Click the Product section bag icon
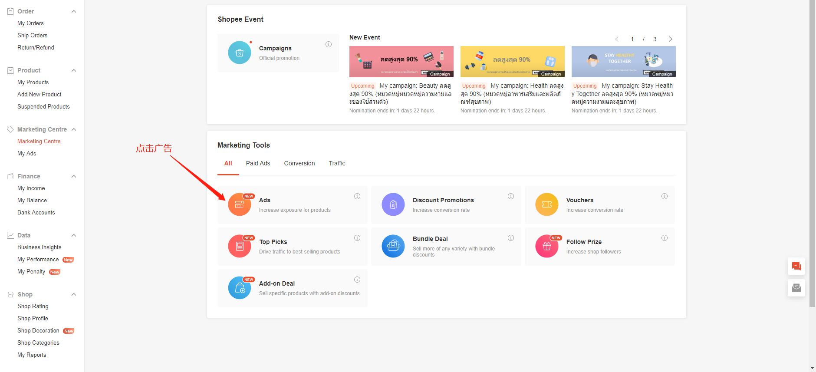The image size is (816, 372). tap(10, 70)
